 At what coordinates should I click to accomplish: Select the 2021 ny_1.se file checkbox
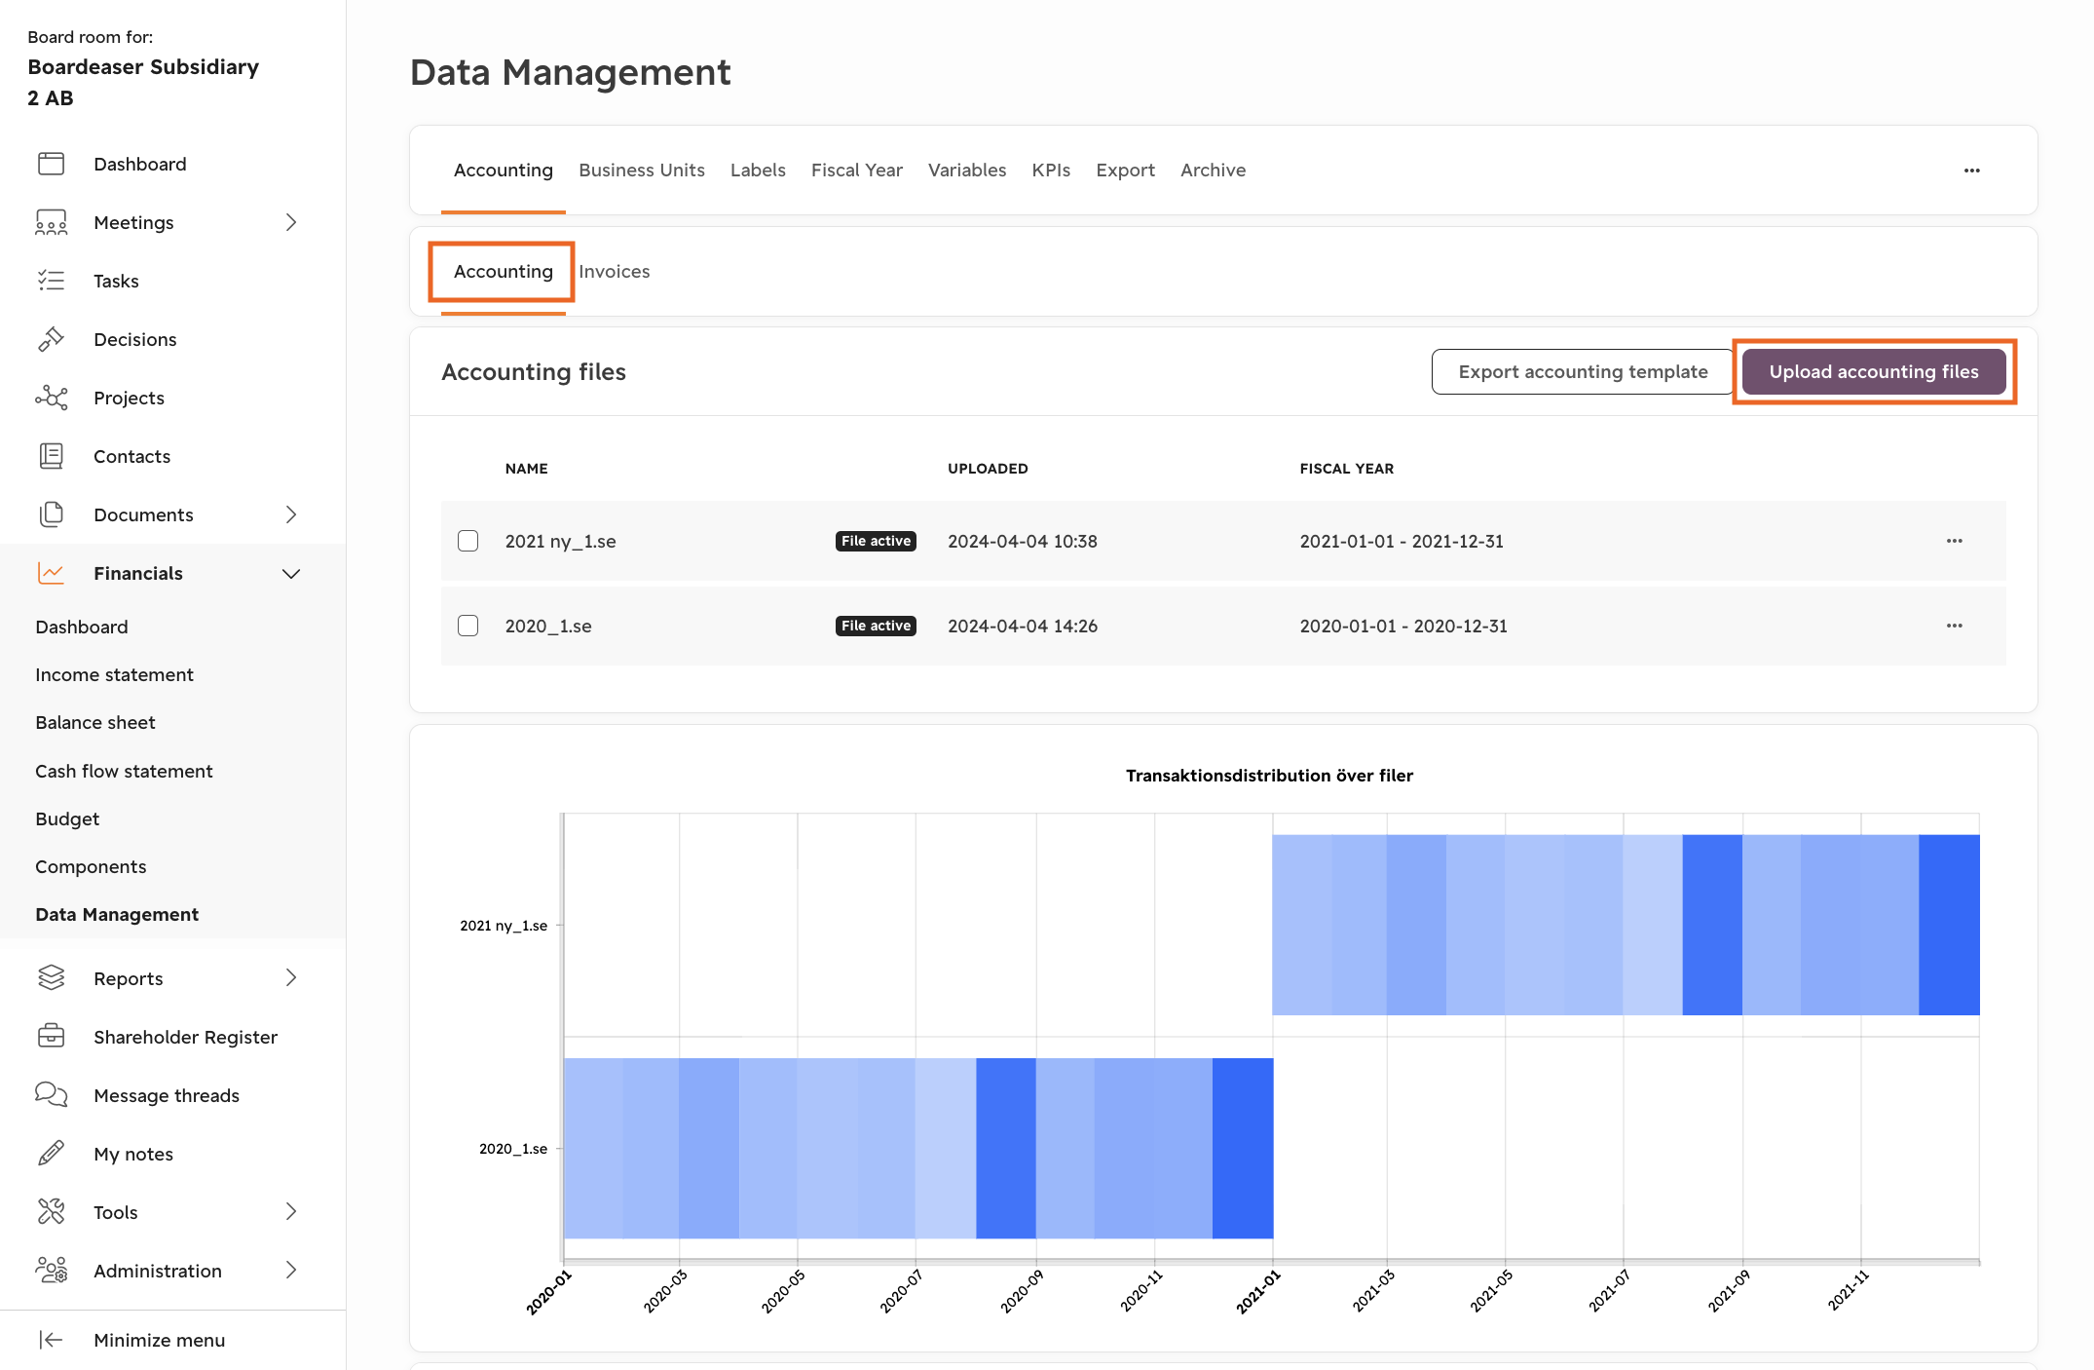point(468,541)
